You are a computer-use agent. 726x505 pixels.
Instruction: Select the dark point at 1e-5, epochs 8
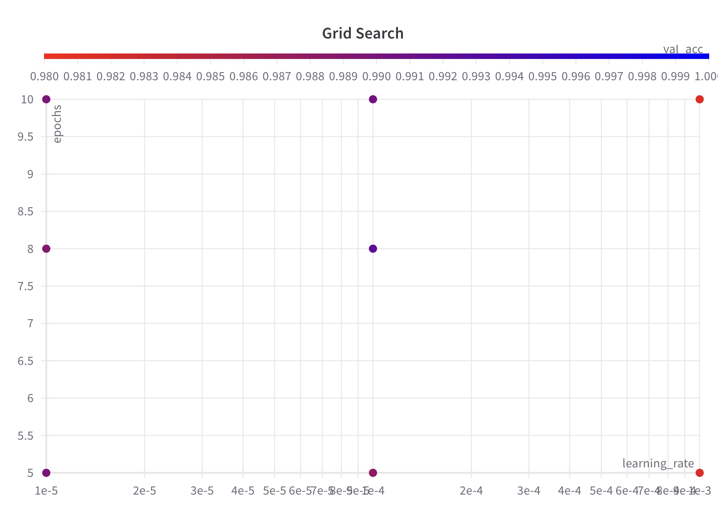(x=46, y=248)
